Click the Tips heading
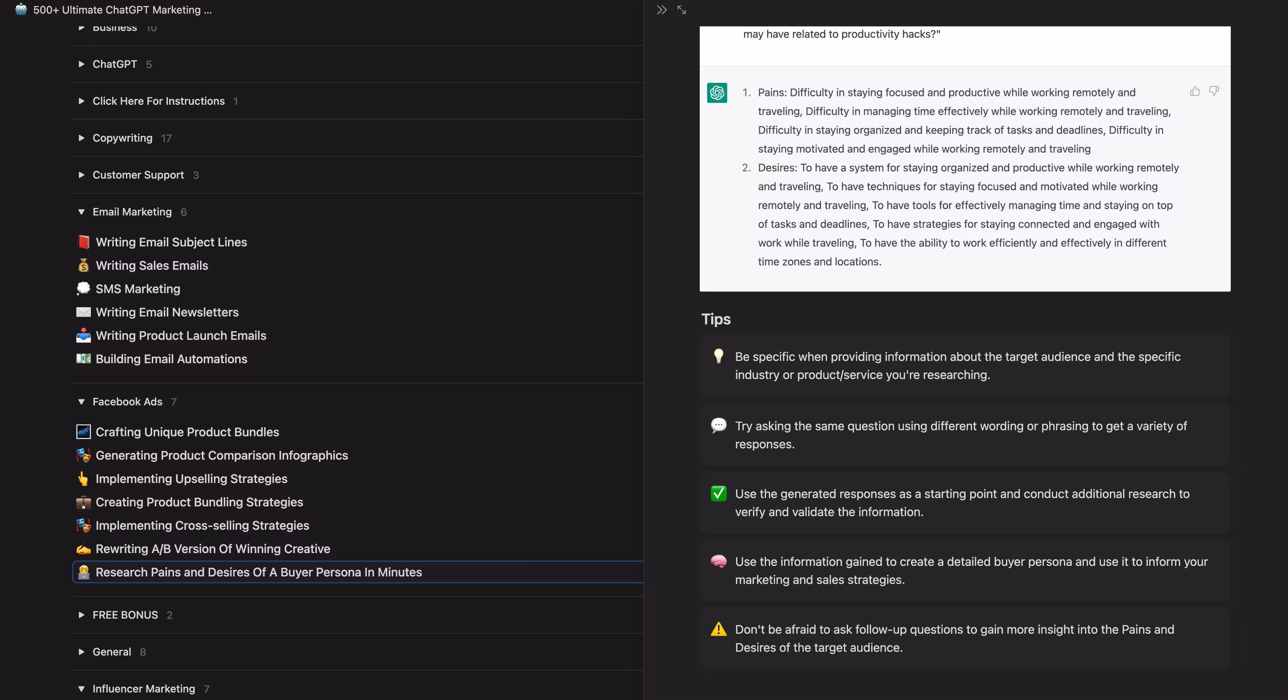Viewport: 1288px width, 700px height. (x=716, y=319)
